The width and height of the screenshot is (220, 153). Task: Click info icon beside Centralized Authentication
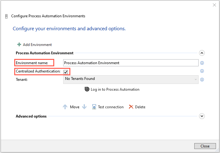tap(202, 71)
